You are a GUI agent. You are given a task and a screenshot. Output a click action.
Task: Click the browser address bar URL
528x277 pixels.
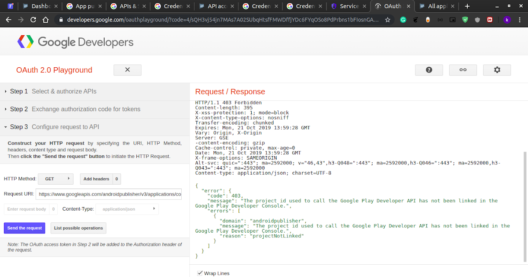pyautogui.click(x=223, y=20)
